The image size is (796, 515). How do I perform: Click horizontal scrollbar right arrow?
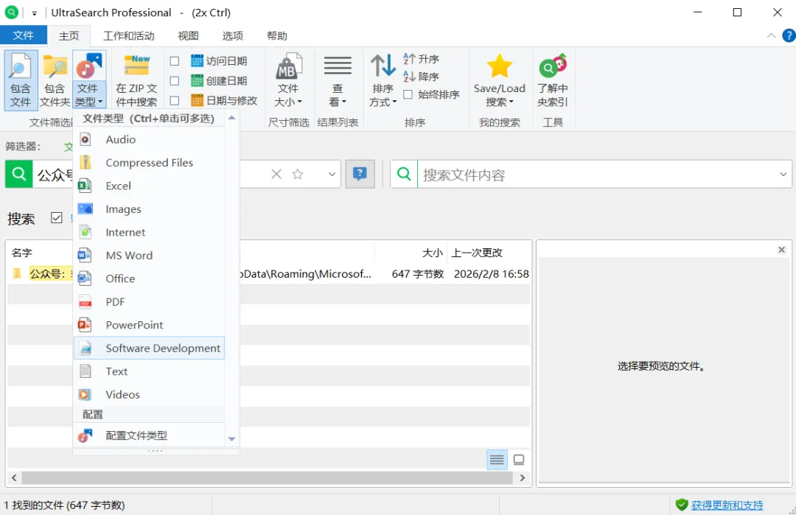click(523, 478)
